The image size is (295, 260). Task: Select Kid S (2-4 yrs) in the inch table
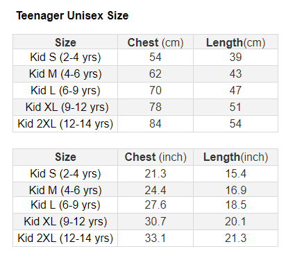click(65, 174)
